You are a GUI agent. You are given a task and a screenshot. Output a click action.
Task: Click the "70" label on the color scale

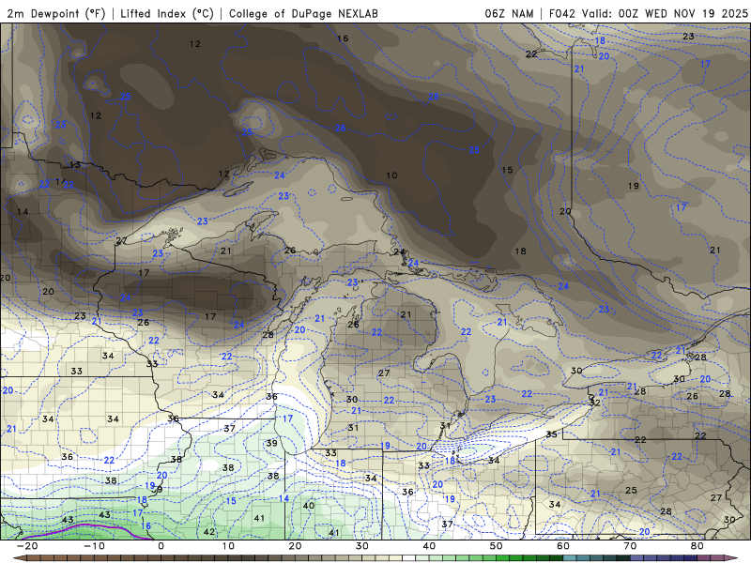click(x=630, y=546)
